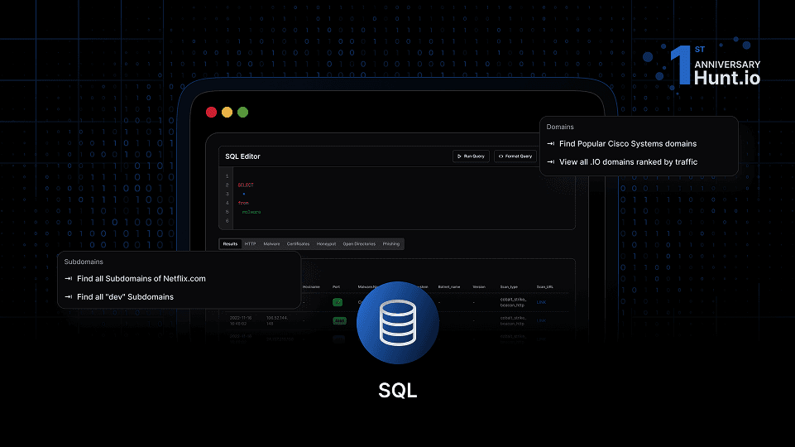Run the query with Run Query

pyautogui.click(x=471, y=156)
